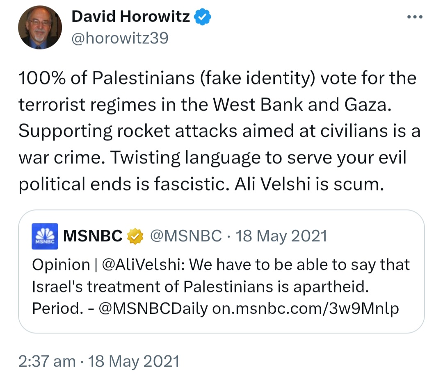The width and height of the screenshot is (443, 381).
Task: Click the MSNBC account name in quoted tweet
Action: pyautogui.click(x=93, y=236)
